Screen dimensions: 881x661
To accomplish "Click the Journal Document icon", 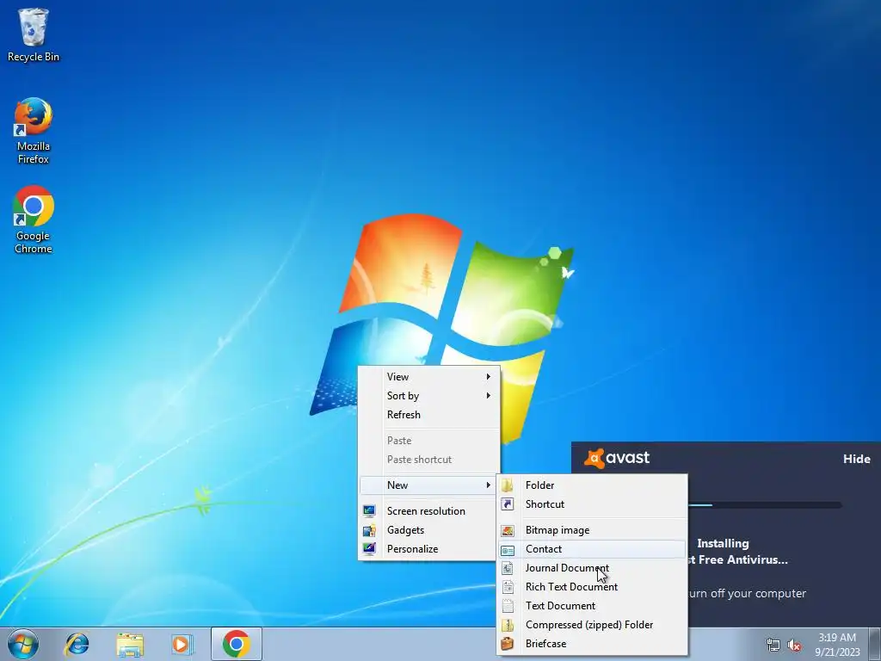I will coord(508,568).
